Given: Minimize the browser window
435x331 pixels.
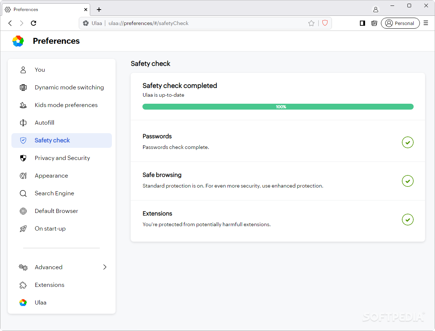Looking at the screenshot, I should pos(392,6).
